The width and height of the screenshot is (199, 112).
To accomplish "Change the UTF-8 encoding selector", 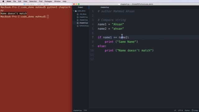I will [180, 110].
